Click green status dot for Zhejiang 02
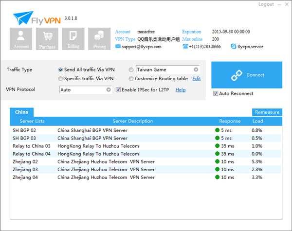This screenshot has width=292, height=231. coord(217,161)
